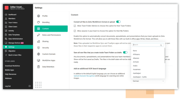Click the Migration icon
Viewport: 181px width, 103px height.
point(6,51)
